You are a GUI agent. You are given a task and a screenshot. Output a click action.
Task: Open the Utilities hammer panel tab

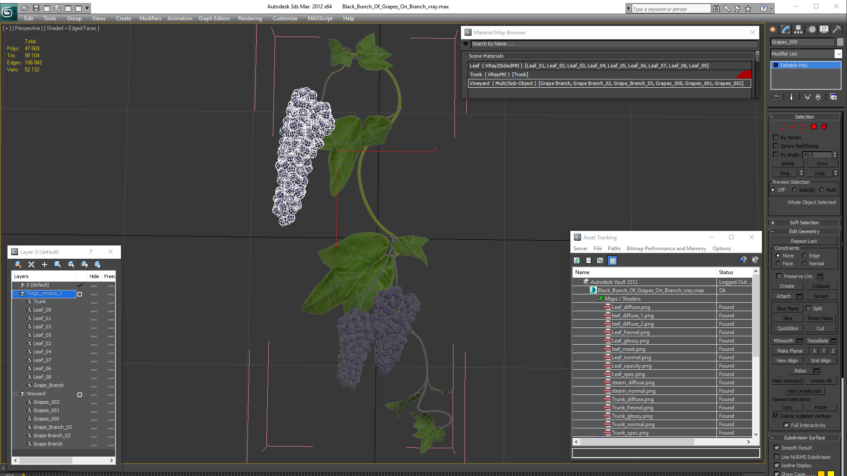836,30
